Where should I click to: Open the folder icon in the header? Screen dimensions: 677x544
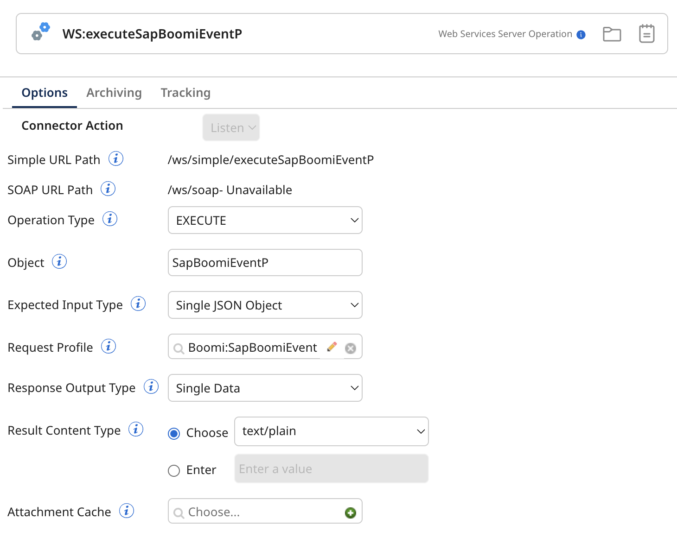612,34
